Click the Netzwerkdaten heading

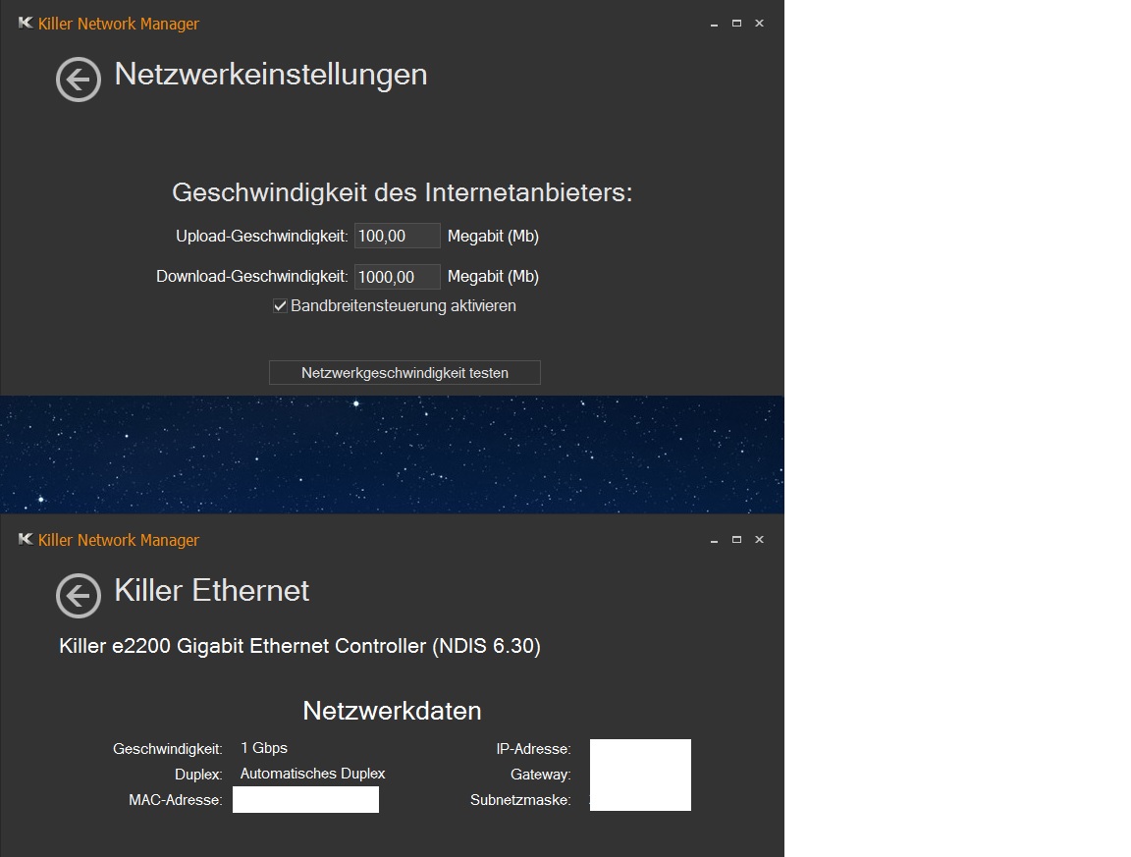point(393,711)
